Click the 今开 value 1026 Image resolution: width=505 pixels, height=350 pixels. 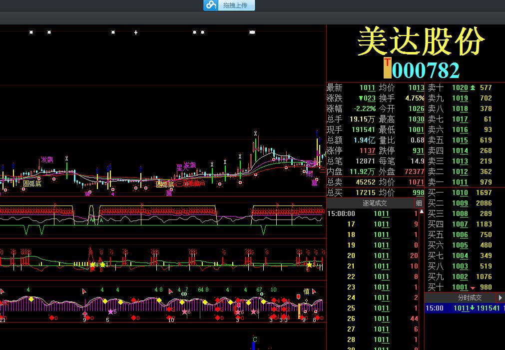[417, 108]
